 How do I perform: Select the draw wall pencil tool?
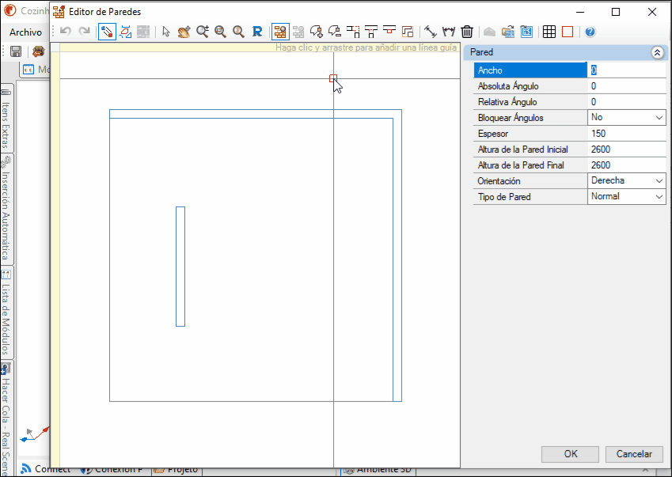107,32
